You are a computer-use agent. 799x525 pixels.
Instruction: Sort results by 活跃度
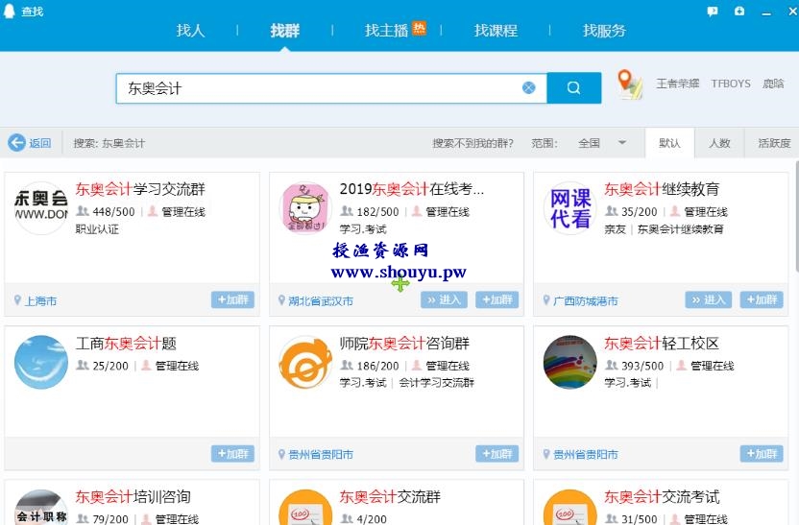coord(773,143)
